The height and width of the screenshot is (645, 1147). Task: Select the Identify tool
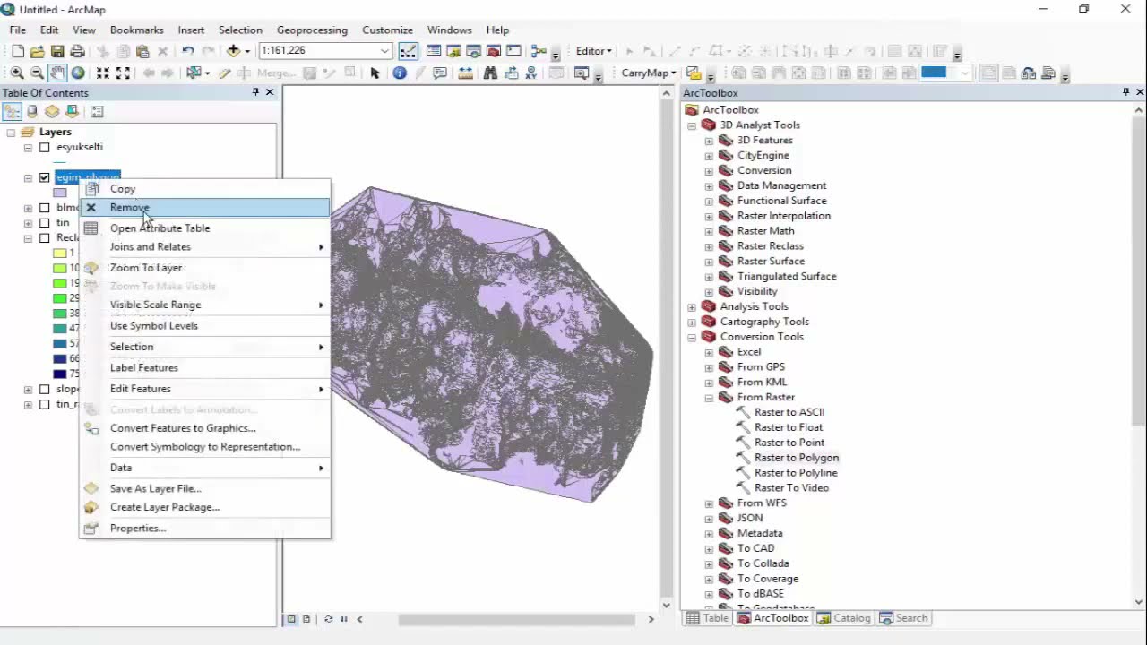point(400,73)
